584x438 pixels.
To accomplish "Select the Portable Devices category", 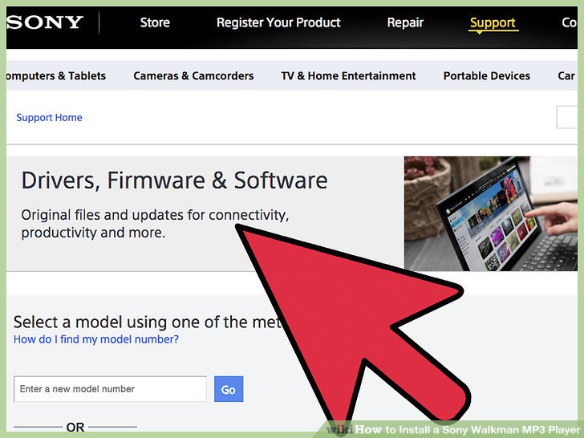I will coord(486,76).
